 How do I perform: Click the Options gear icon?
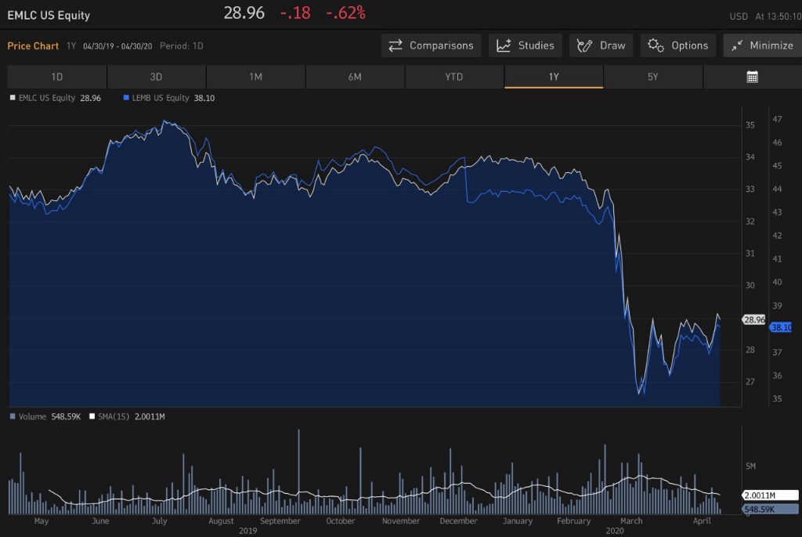[x=656, y=45]
